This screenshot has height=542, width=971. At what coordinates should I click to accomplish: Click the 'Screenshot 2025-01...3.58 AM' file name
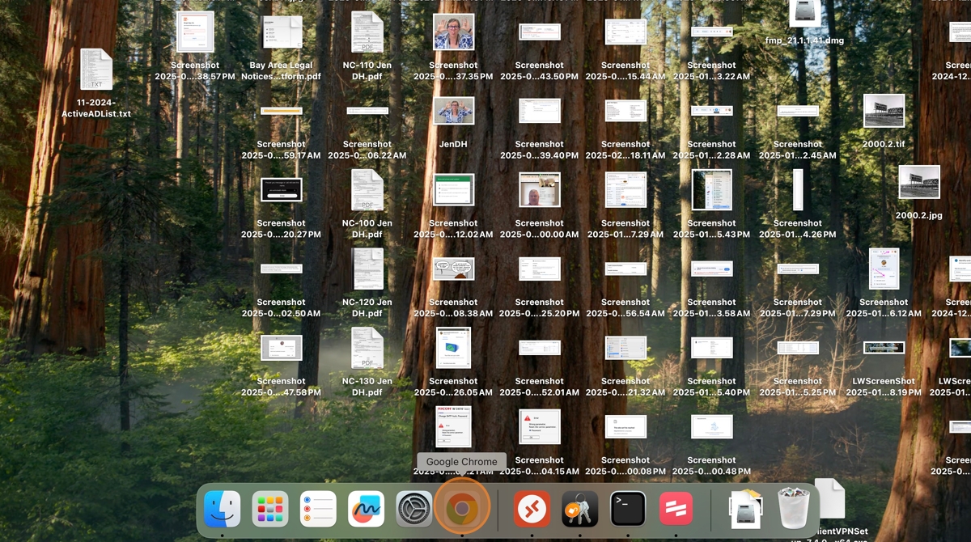click(x=712, y=307)
